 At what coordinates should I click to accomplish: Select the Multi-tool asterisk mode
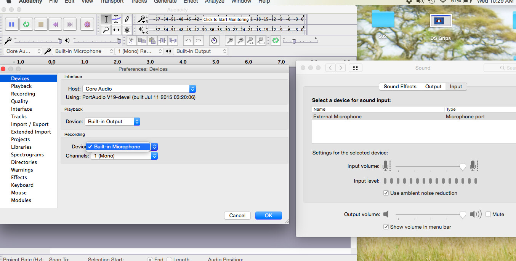pos(127,30)
